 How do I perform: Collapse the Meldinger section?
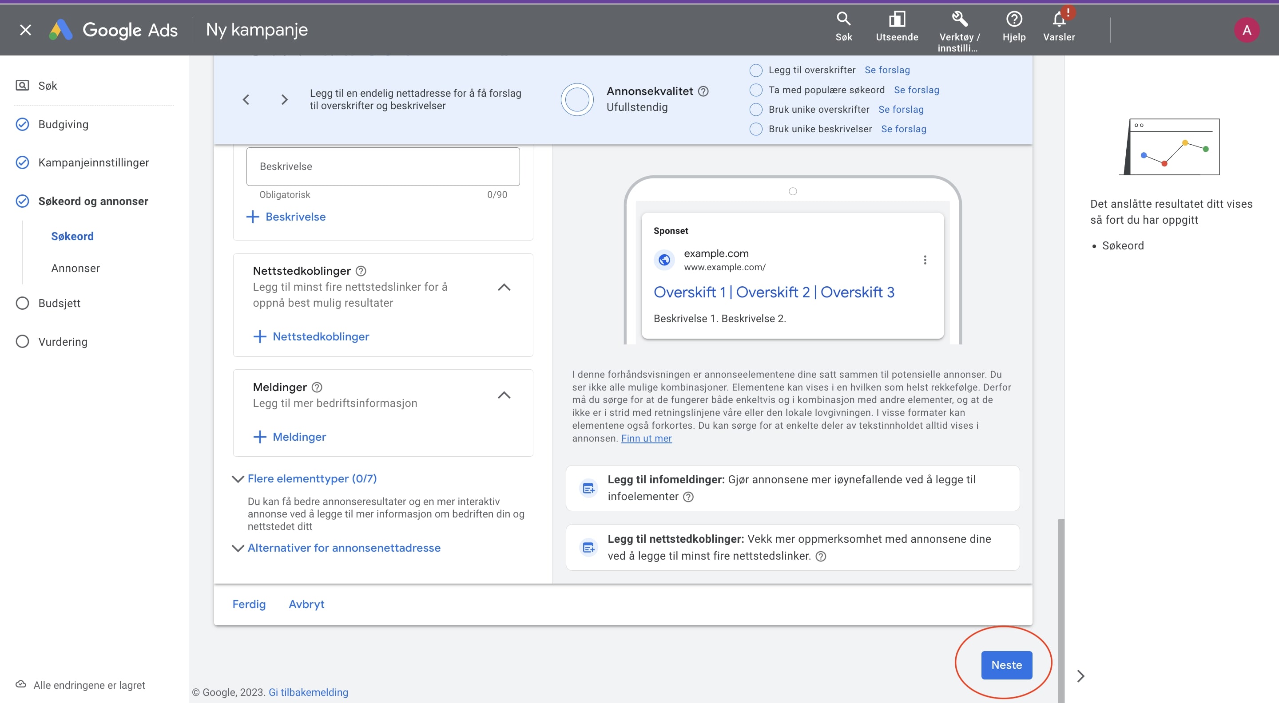click(x=504, y=395)
